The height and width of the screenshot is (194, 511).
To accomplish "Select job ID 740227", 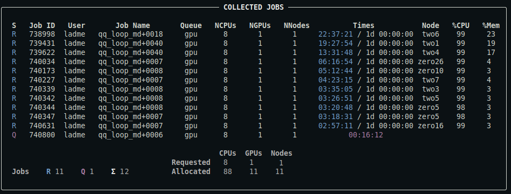I will (42, 80).
